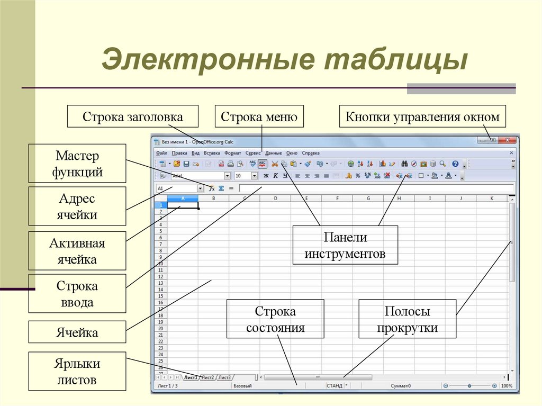Switch to the Лист2 sheet tab
Viewport: 542px width, 406px height.
click(x=207, y=377)
